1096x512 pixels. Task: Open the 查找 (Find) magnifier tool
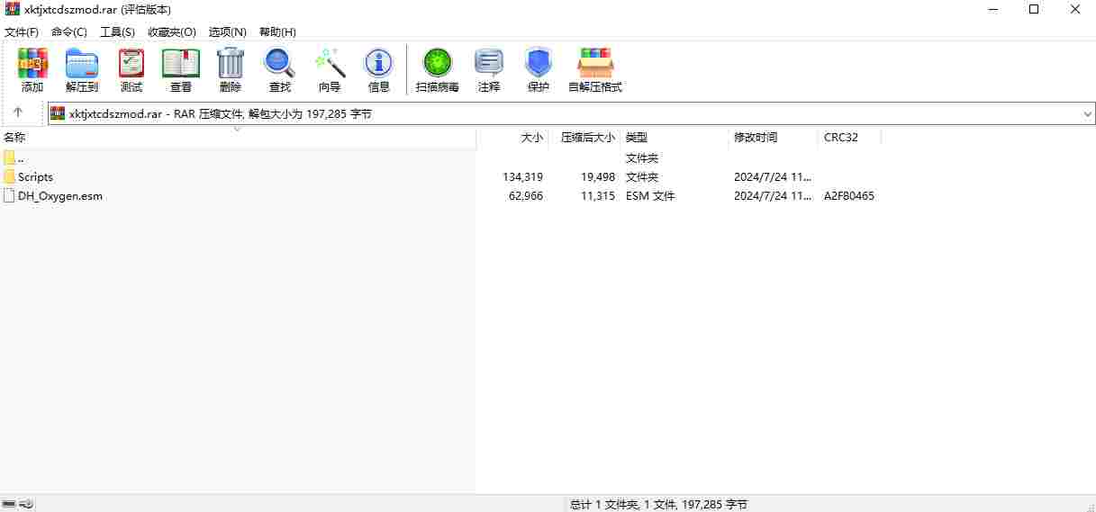[x=280, y=70]
